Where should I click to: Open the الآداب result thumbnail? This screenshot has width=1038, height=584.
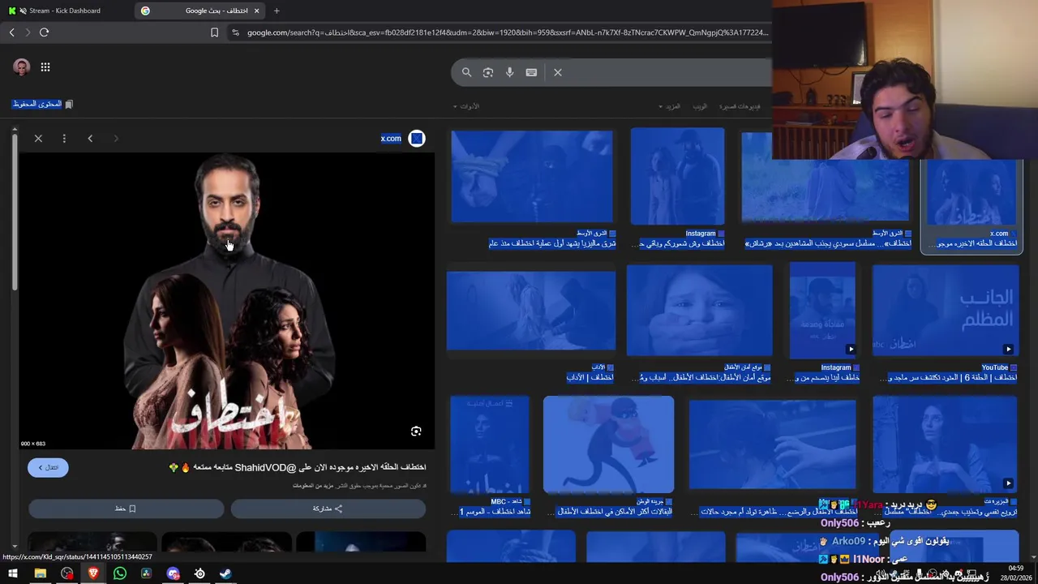coord(531,310)
